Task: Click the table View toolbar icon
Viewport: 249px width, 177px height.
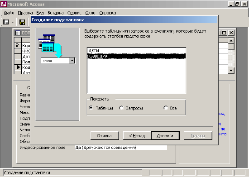Action: 6,22
